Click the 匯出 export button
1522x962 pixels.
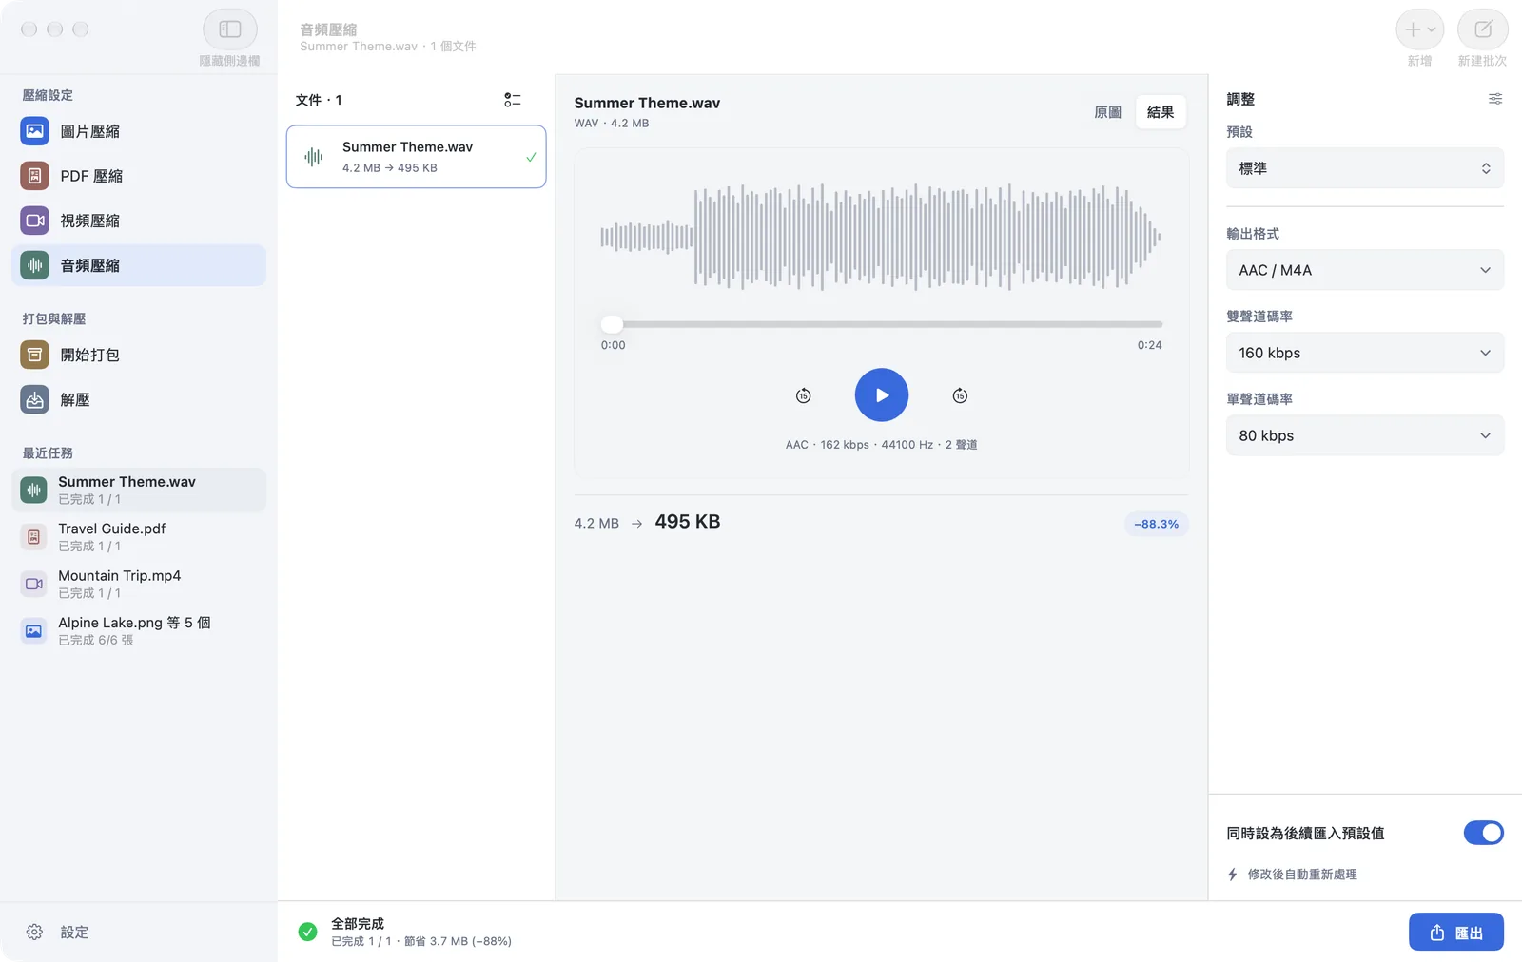coord(1456,933)
